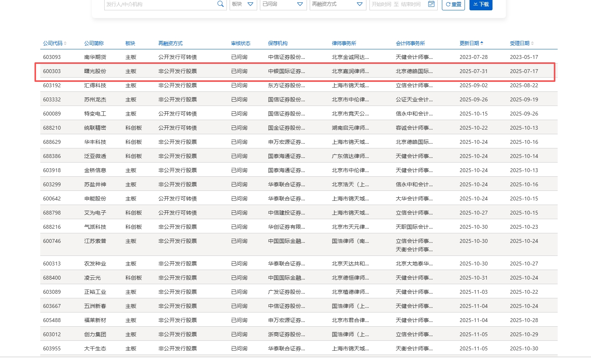Open the 已问询 status dropdown

point(283,4)
